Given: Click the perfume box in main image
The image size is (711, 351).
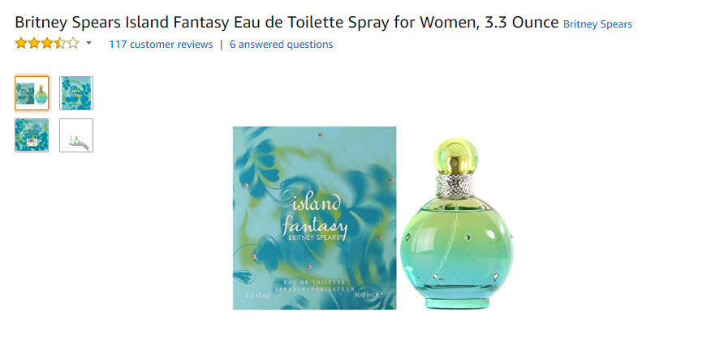Looking at the screenshot, I should click(x=315, y=218).
